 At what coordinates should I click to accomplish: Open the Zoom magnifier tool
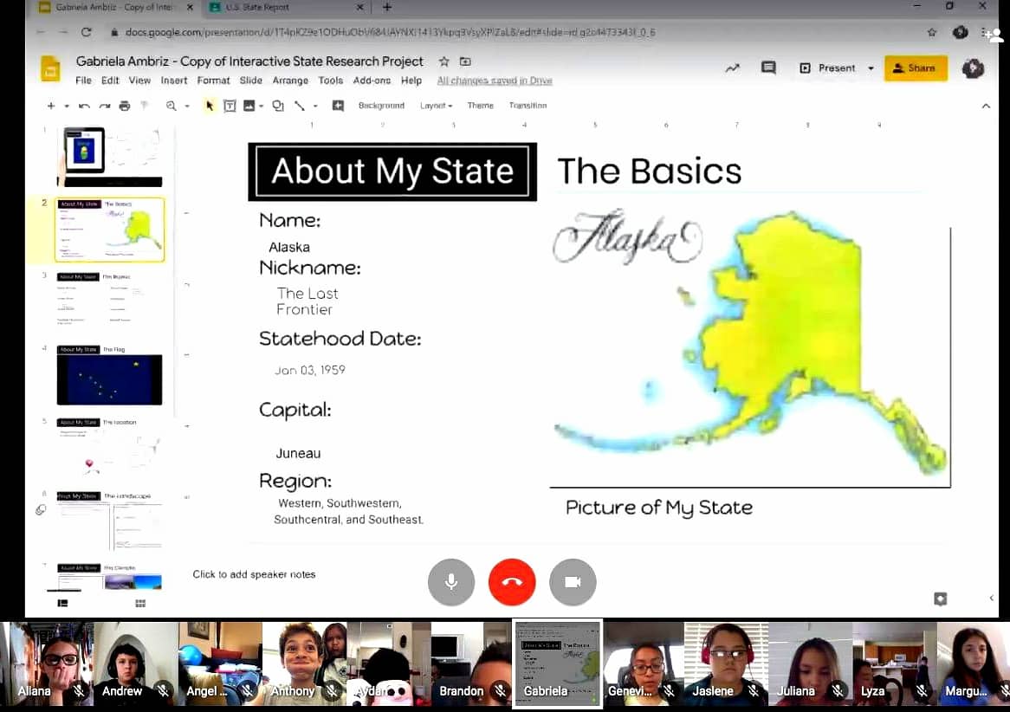(x=171, y=106)
